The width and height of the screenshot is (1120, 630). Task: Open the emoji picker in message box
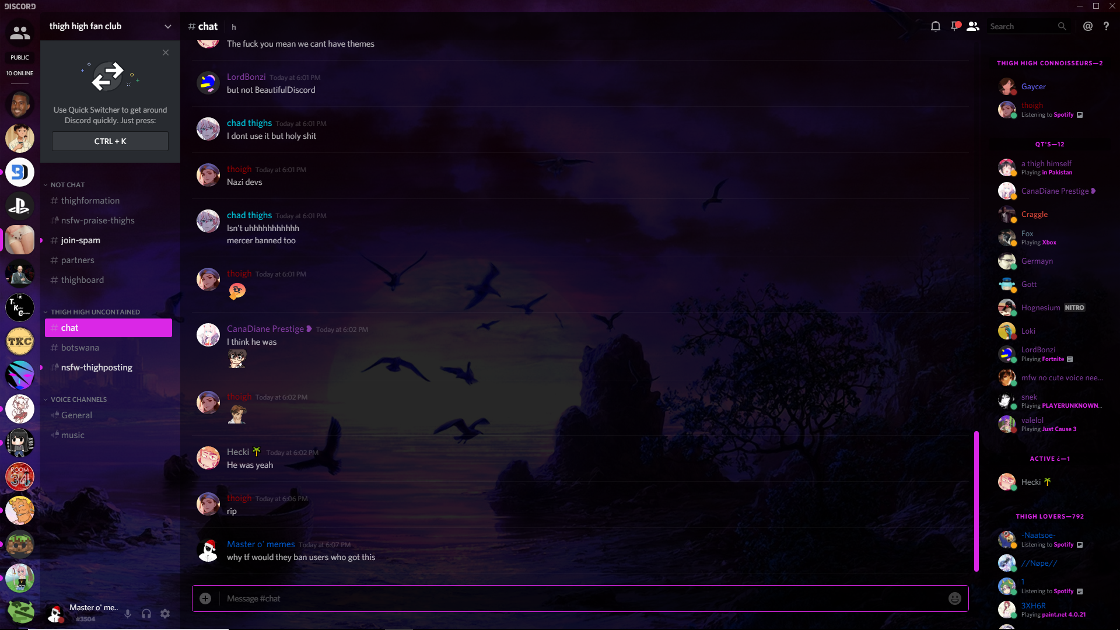coord(955,598)
